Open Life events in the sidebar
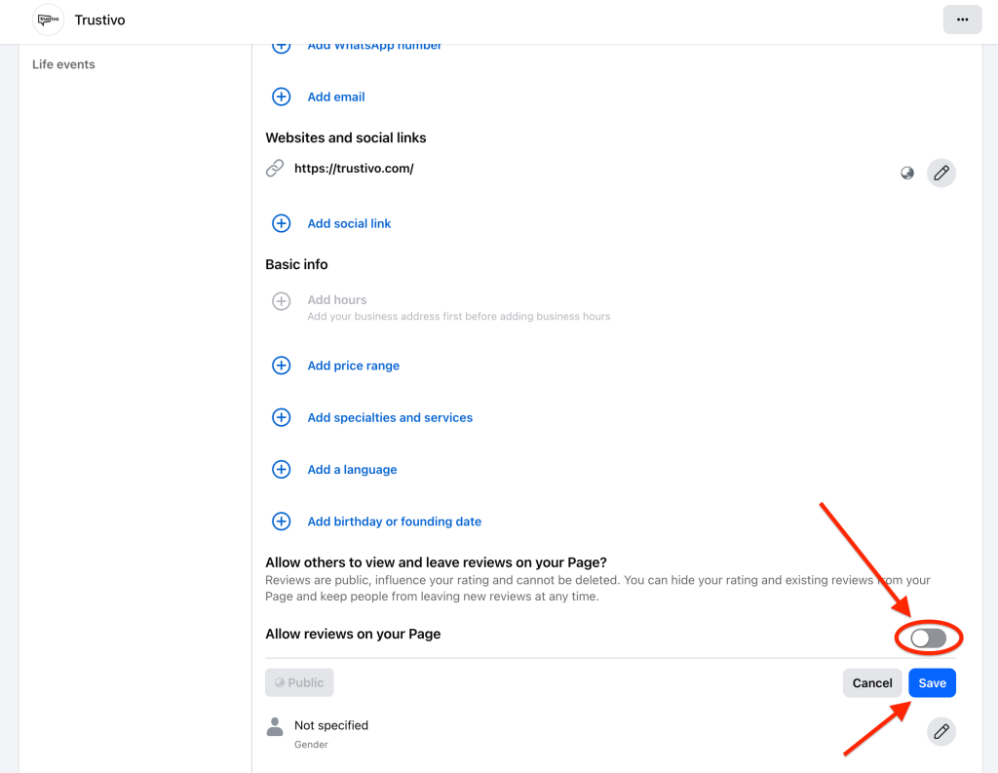 63,64
